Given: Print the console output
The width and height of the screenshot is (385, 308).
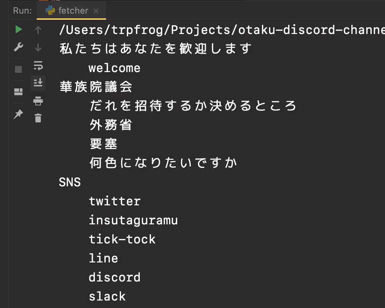Looking at the screenshot, I should [x=38, y=101].
